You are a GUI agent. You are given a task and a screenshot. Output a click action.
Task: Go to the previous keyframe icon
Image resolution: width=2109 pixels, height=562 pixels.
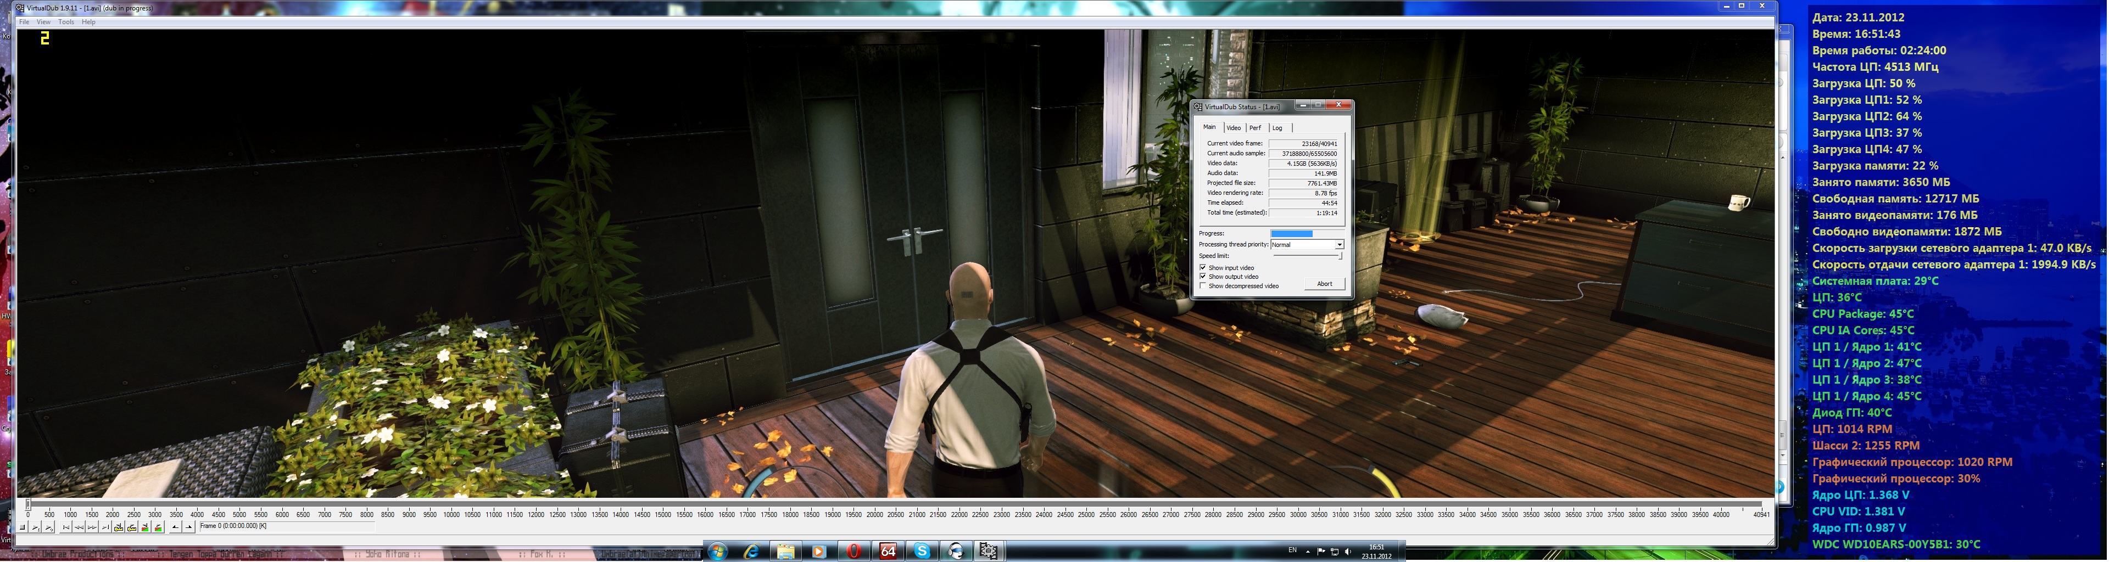[x=119, y=527]
